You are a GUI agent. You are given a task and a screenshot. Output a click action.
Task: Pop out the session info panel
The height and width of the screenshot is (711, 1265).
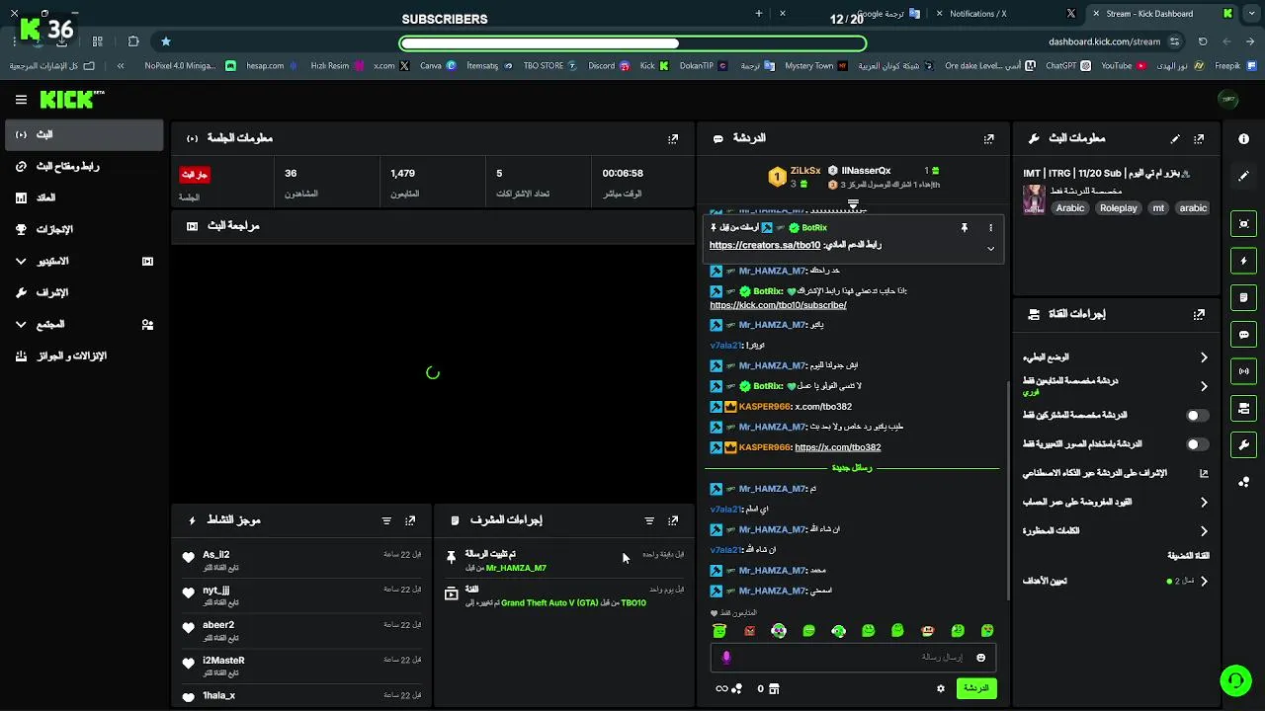click(x=673, y=139)
